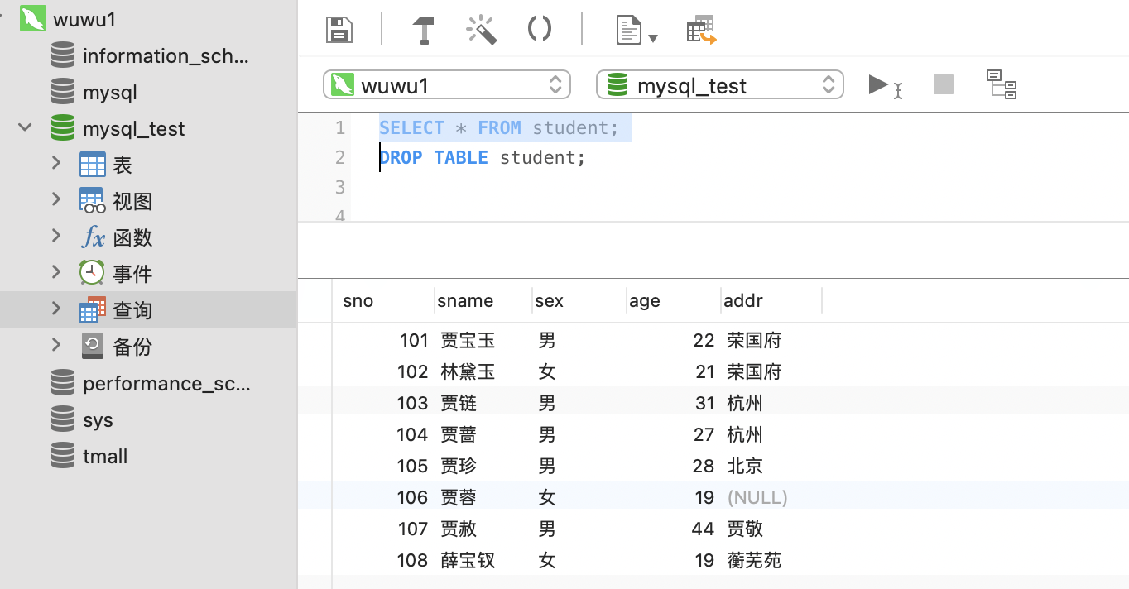Open the mysql_test database dropdown
This screenshot has height=589, width=1129.
719,84
